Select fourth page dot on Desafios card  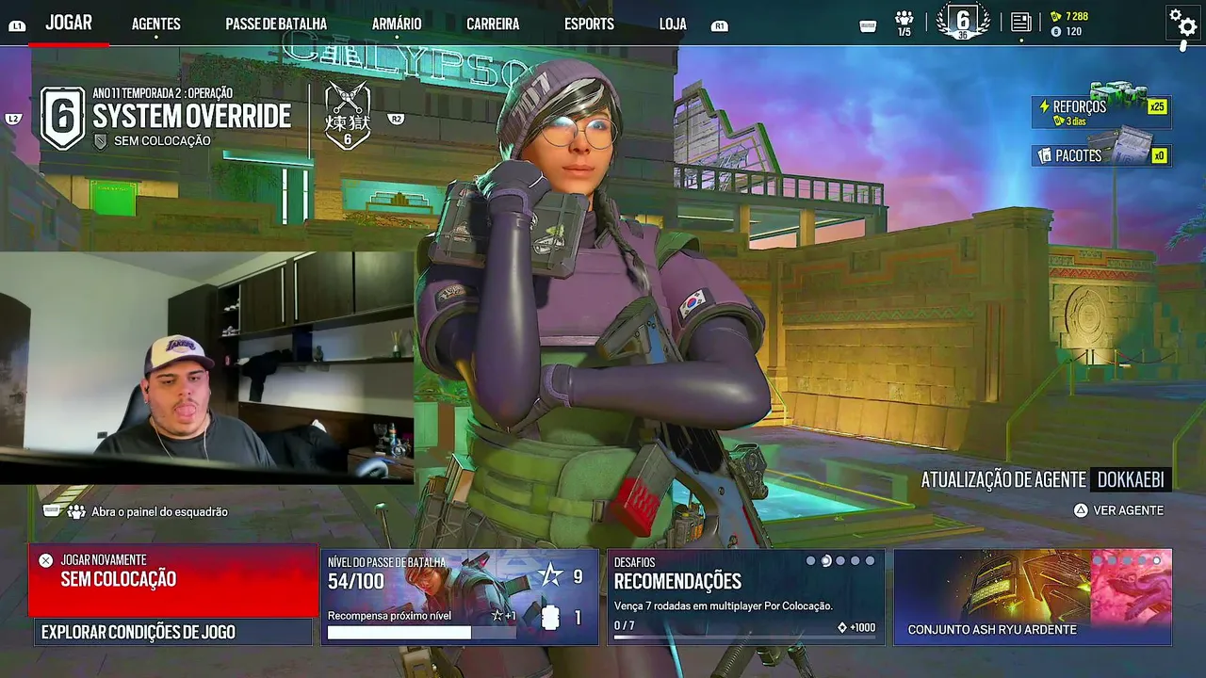pyautogui.click(x=856, y=561)
